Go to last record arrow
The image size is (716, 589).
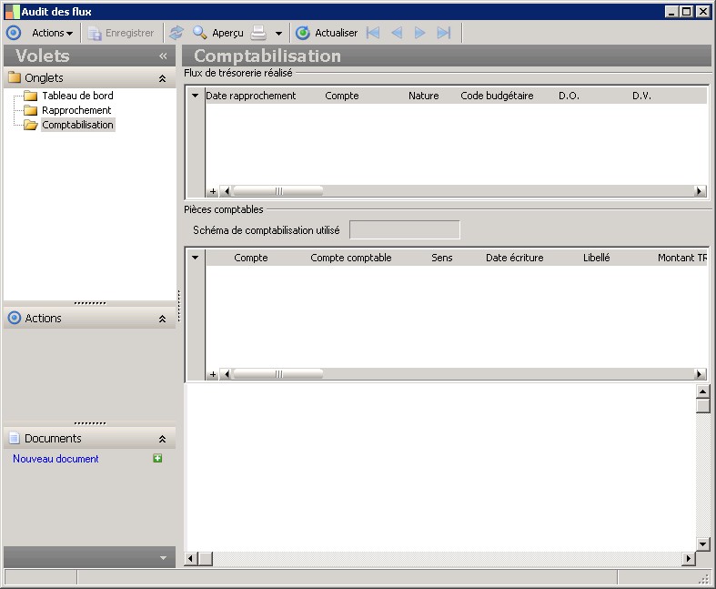(444, 33)
